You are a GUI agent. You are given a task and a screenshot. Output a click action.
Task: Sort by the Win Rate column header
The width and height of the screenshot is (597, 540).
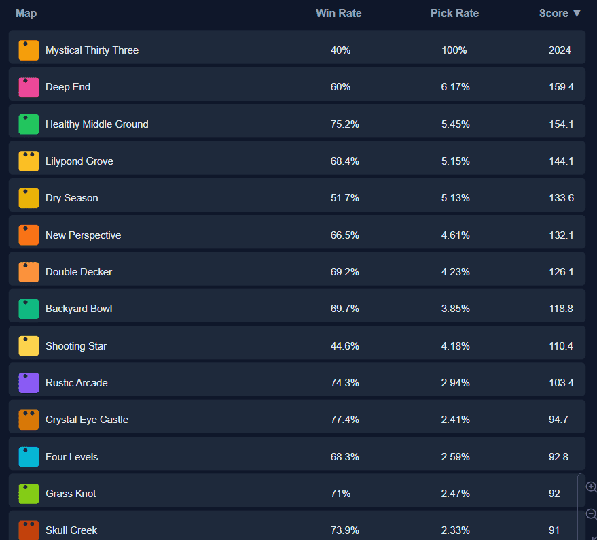coord(338,14)
